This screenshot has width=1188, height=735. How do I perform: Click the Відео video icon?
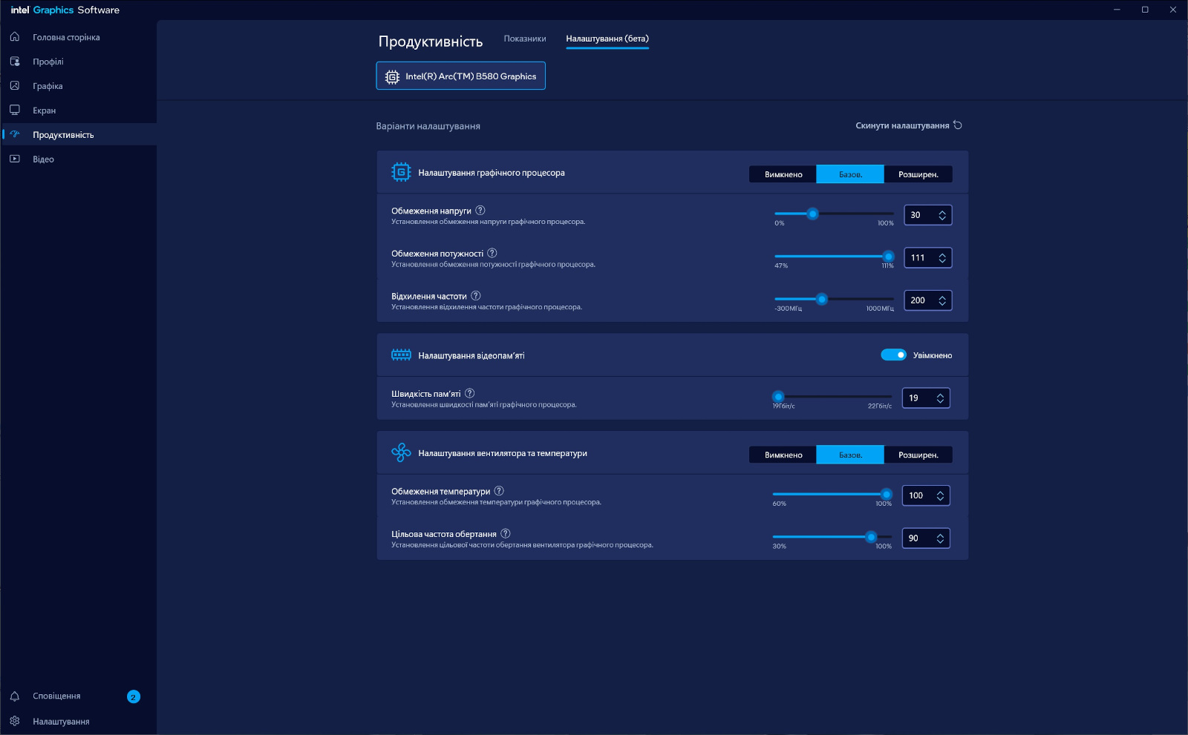(15, 159)
